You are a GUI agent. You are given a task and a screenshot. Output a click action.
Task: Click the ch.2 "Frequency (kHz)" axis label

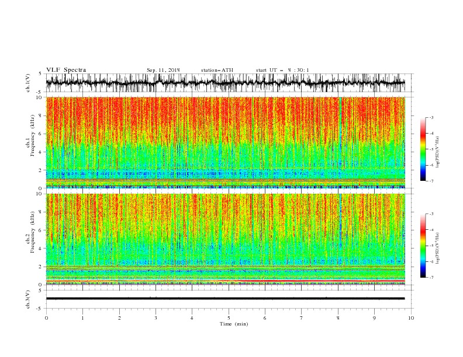[x=33, y=232]
